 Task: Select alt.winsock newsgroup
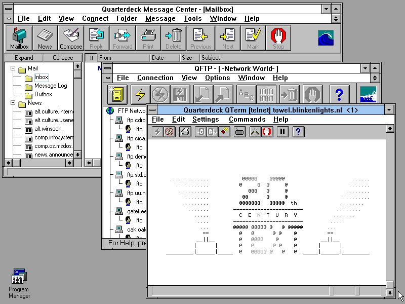coord(48,129)
